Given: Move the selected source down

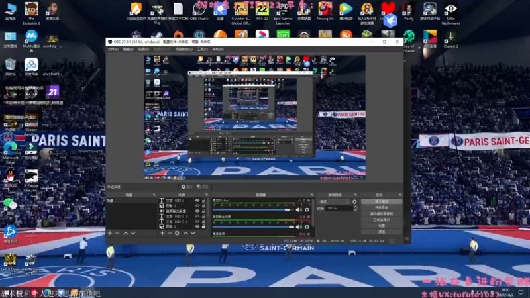Looking at the screenshot, I should tap(193, 233).
